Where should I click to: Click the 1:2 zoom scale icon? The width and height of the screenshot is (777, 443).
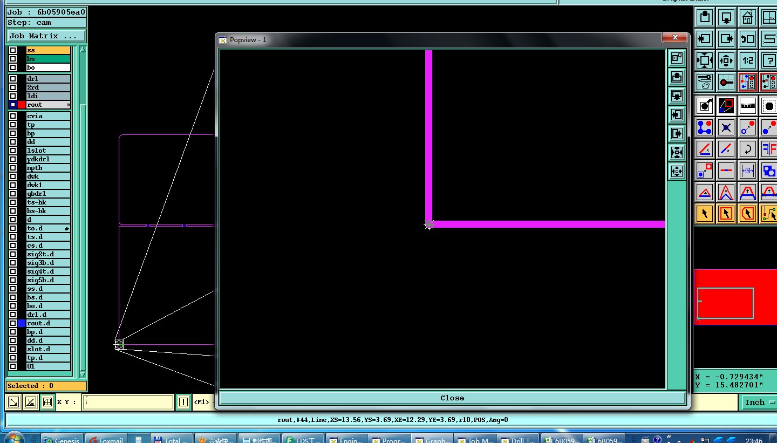(748, 60)
